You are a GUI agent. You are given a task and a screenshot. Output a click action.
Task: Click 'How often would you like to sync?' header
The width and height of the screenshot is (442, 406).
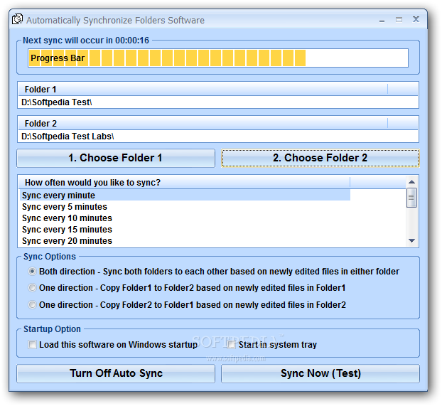[x=185, y=183]
